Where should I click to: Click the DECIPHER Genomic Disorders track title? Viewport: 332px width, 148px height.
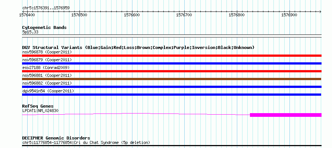(56, 138)
